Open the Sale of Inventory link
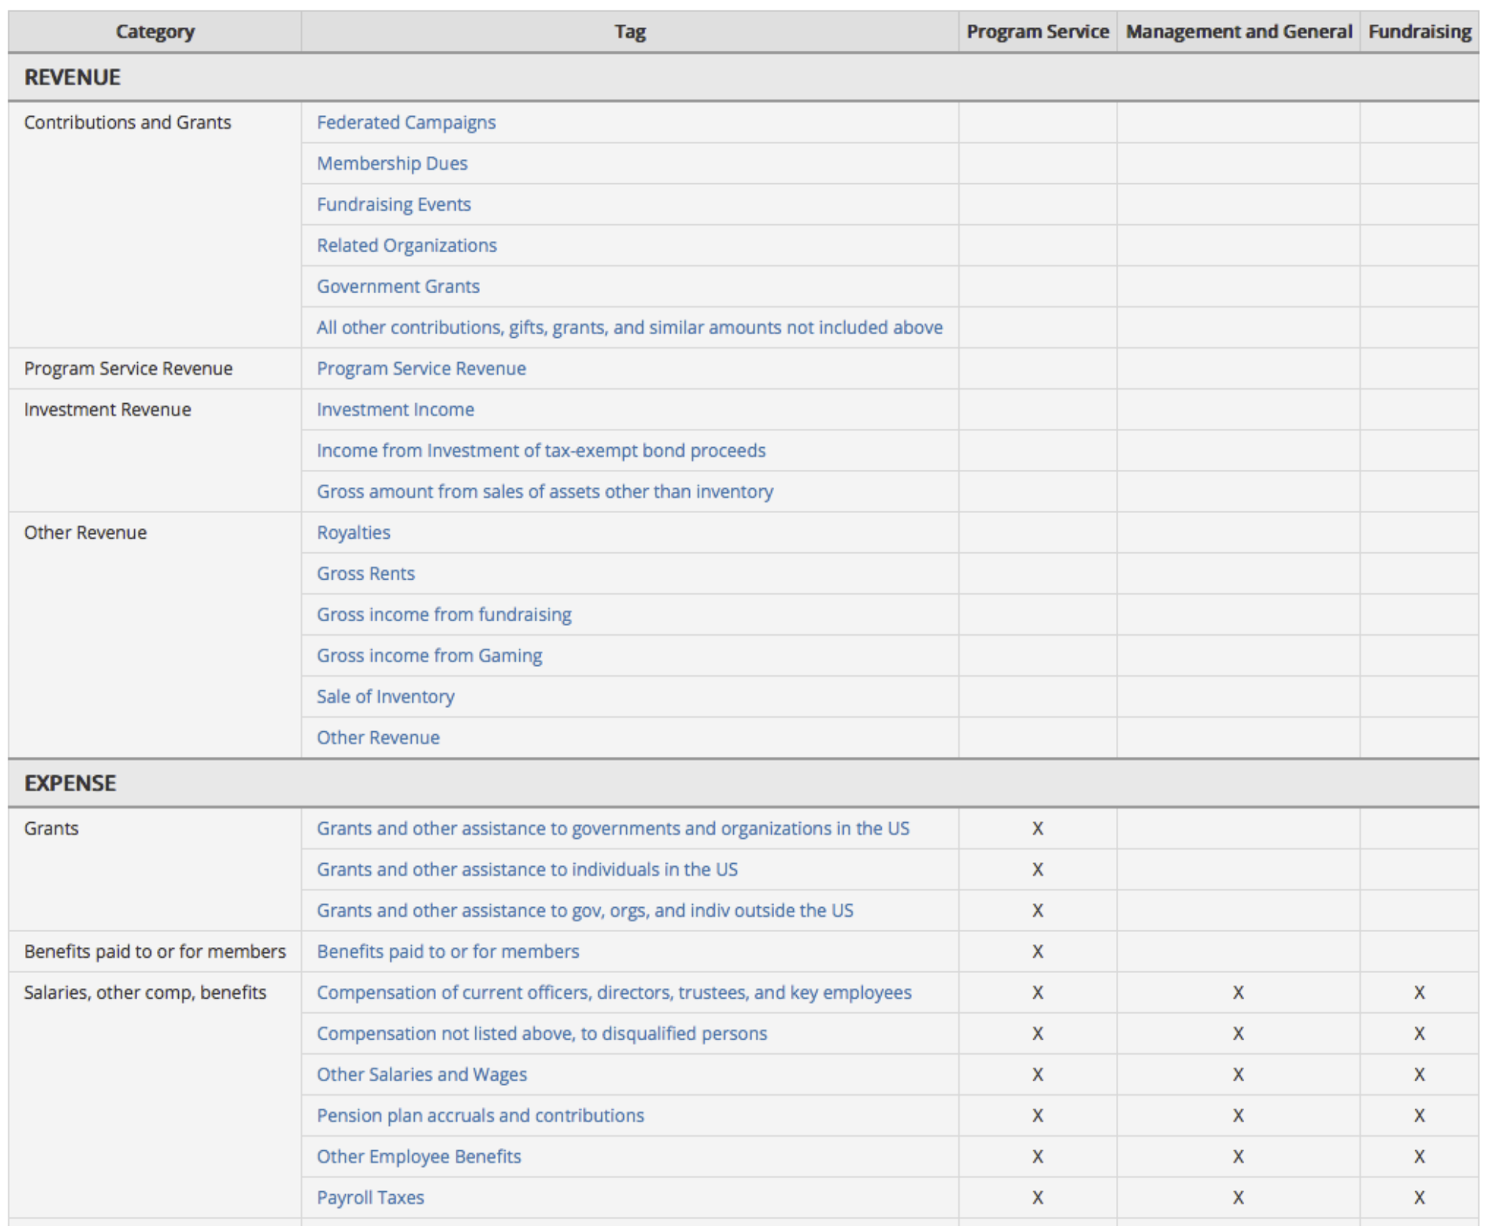 click(x=385, y=696)
